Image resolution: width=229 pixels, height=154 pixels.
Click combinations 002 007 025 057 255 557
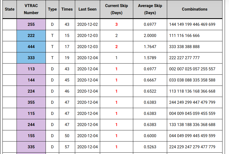tap(192, 69)
